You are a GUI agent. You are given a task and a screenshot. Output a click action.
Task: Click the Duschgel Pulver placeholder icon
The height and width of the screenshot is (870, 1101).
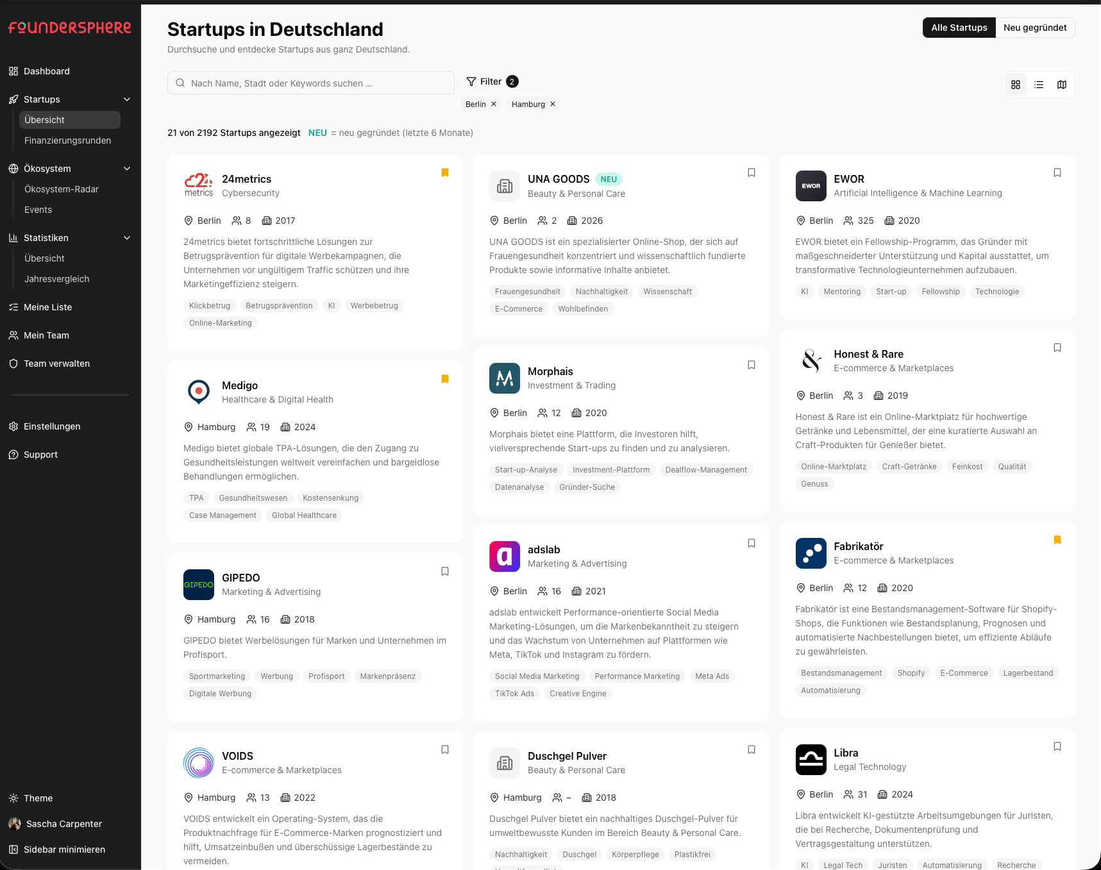click(505, 763)
